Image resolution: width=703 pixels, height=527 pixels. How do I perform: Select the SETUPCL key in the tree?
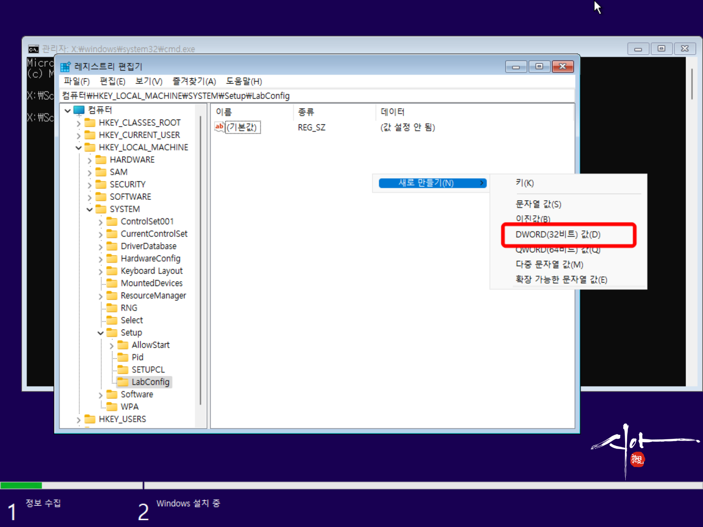coord(148,370)
